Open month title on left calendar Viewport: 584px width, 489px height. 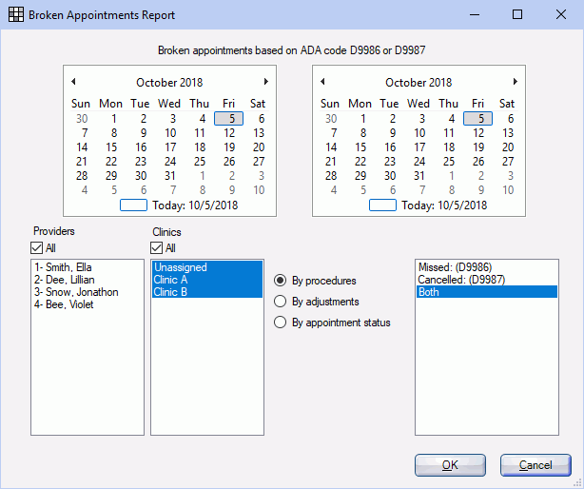click(x=169, y=83)
